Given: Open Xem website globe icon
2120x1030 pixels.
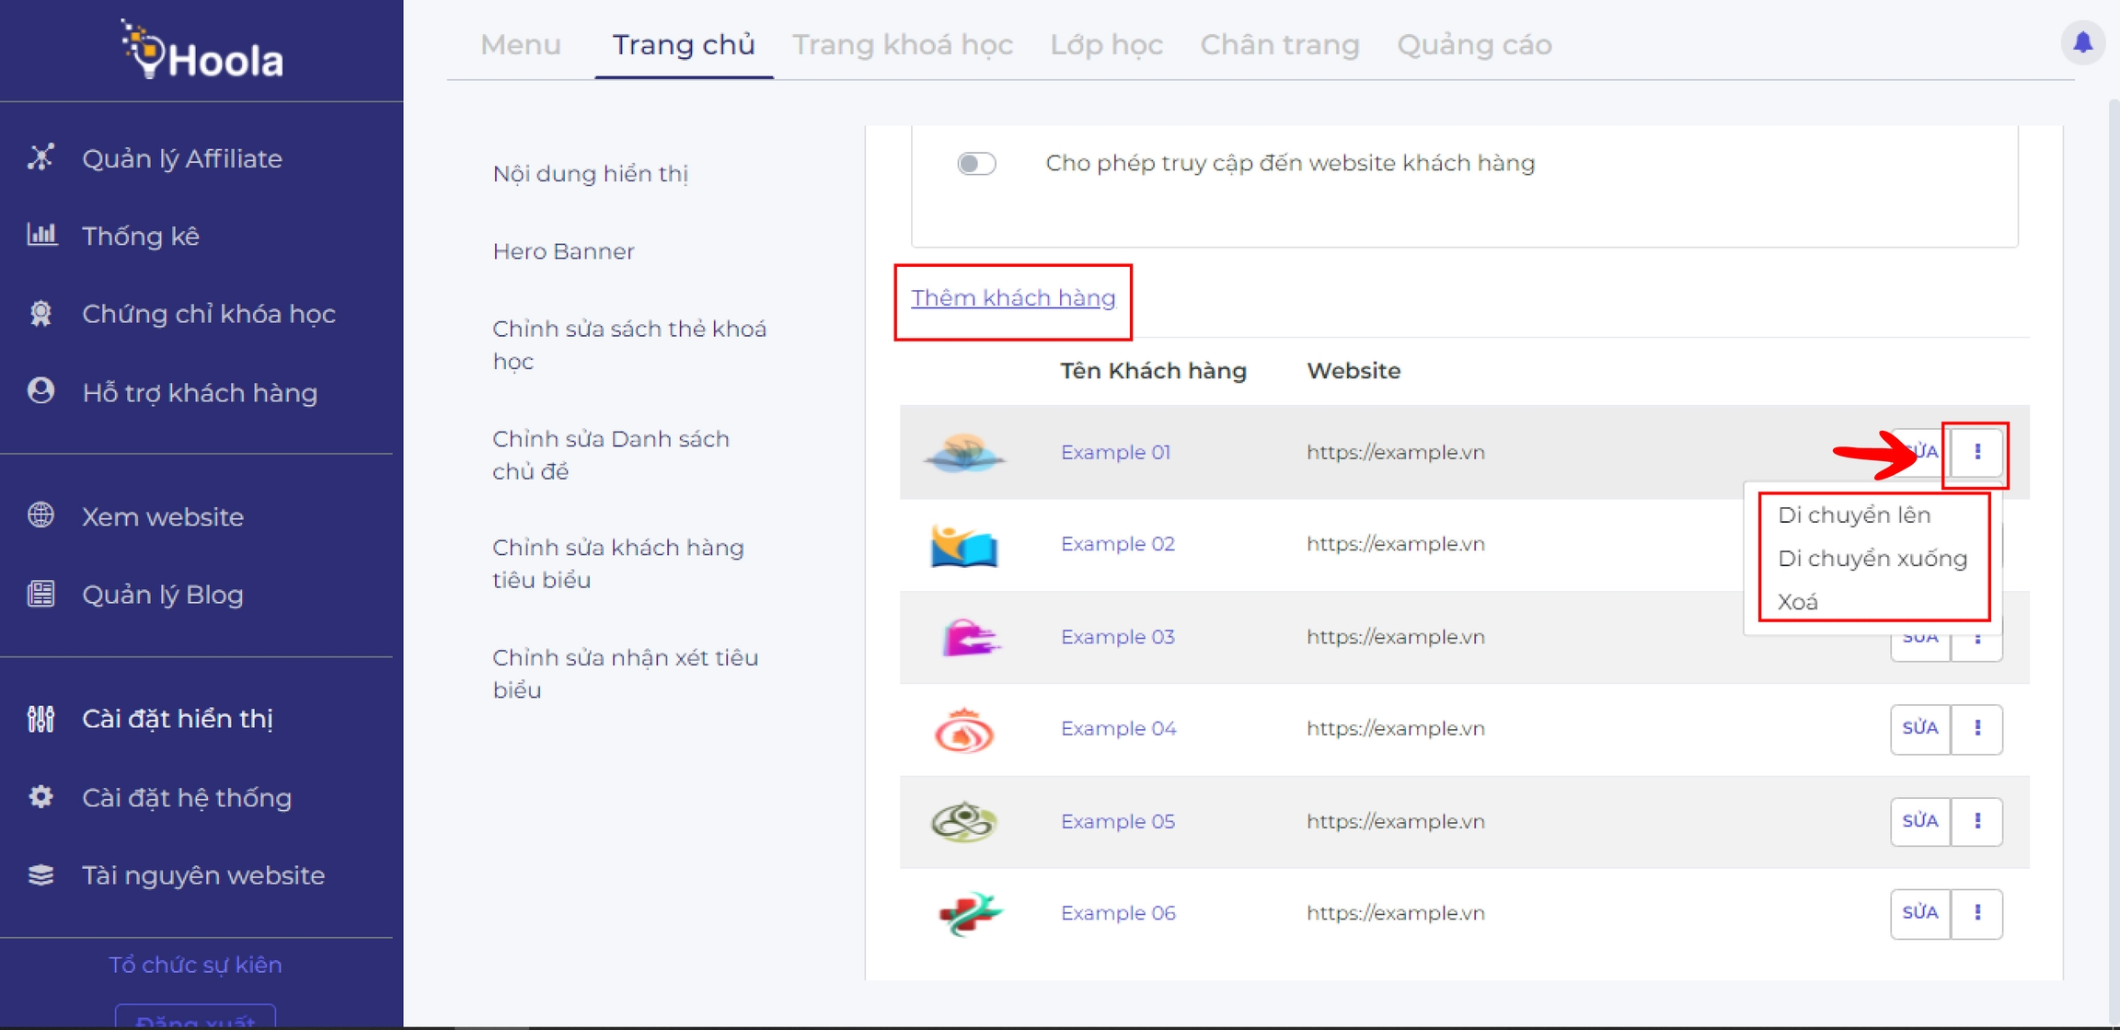Looking at the screenshot, I should pyautogui.click(x=40, y=515).
